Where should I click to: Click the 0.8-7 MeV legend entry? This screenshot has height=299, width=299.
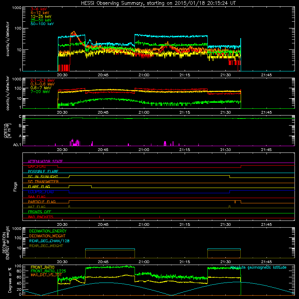[41, 88]
